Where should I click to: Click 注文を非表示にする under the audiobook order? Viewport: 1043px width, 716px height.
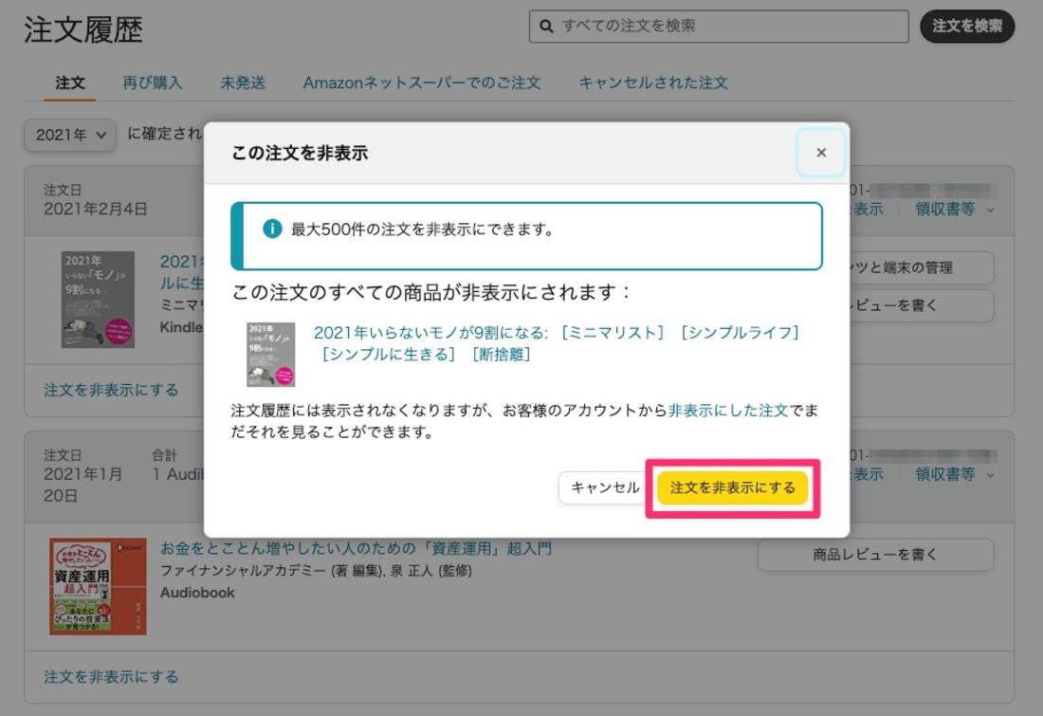pyautogui.click(x=111, y=677)
